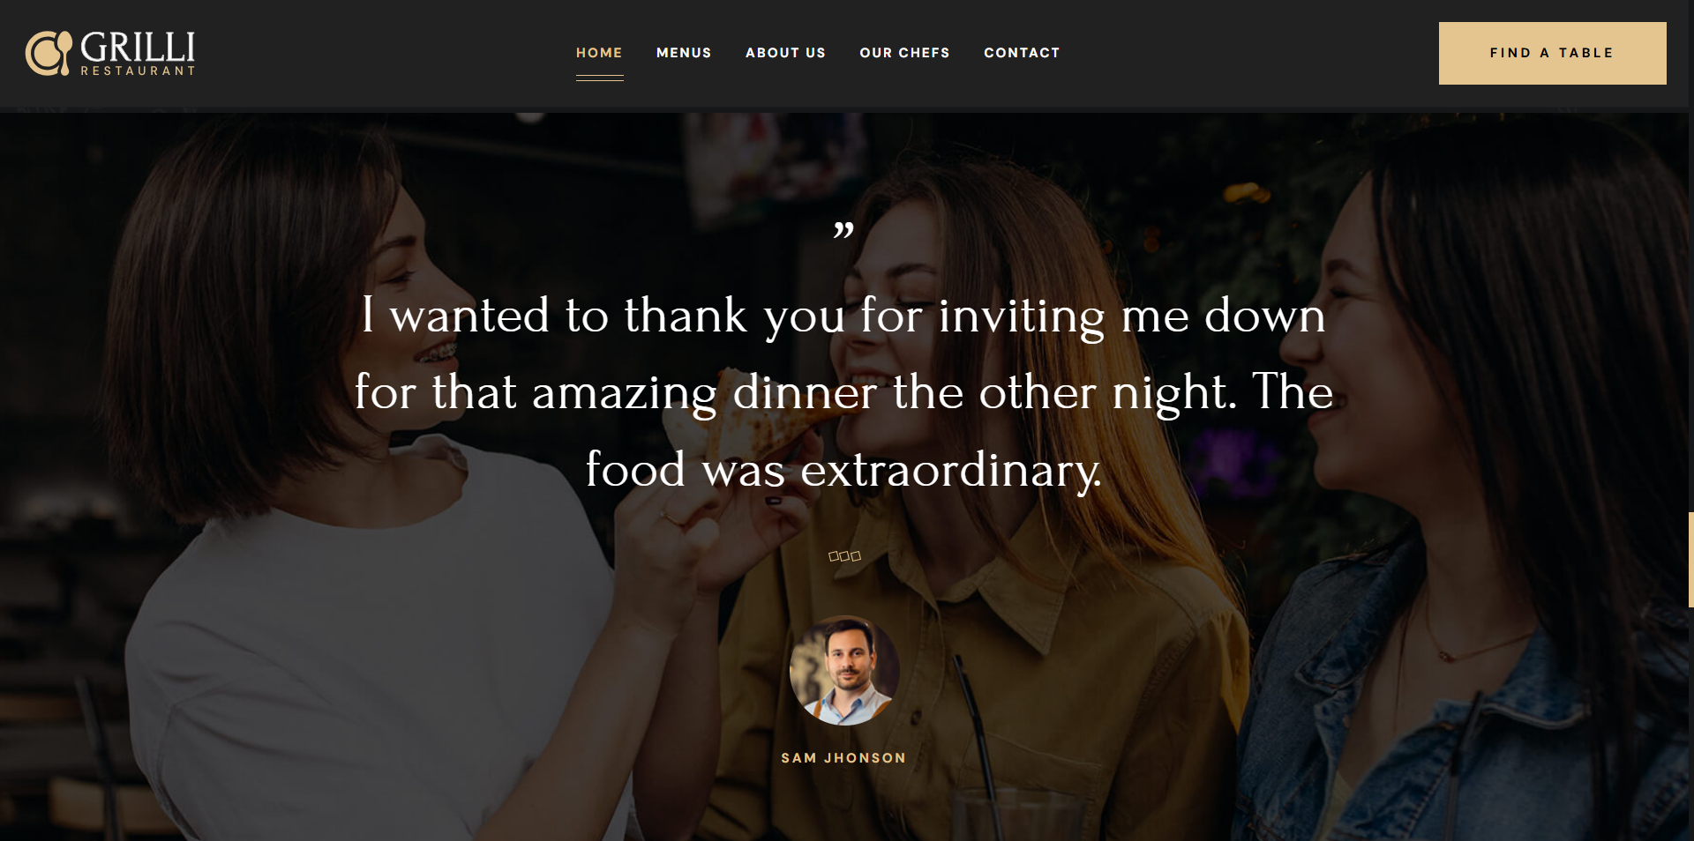Click the leftmost gold square separator
The width and height of the screenshot is (1694, 841).
[833, 556]
